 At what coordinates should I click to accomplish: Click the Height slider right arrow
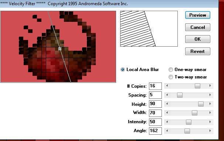[x=210, y=104]
